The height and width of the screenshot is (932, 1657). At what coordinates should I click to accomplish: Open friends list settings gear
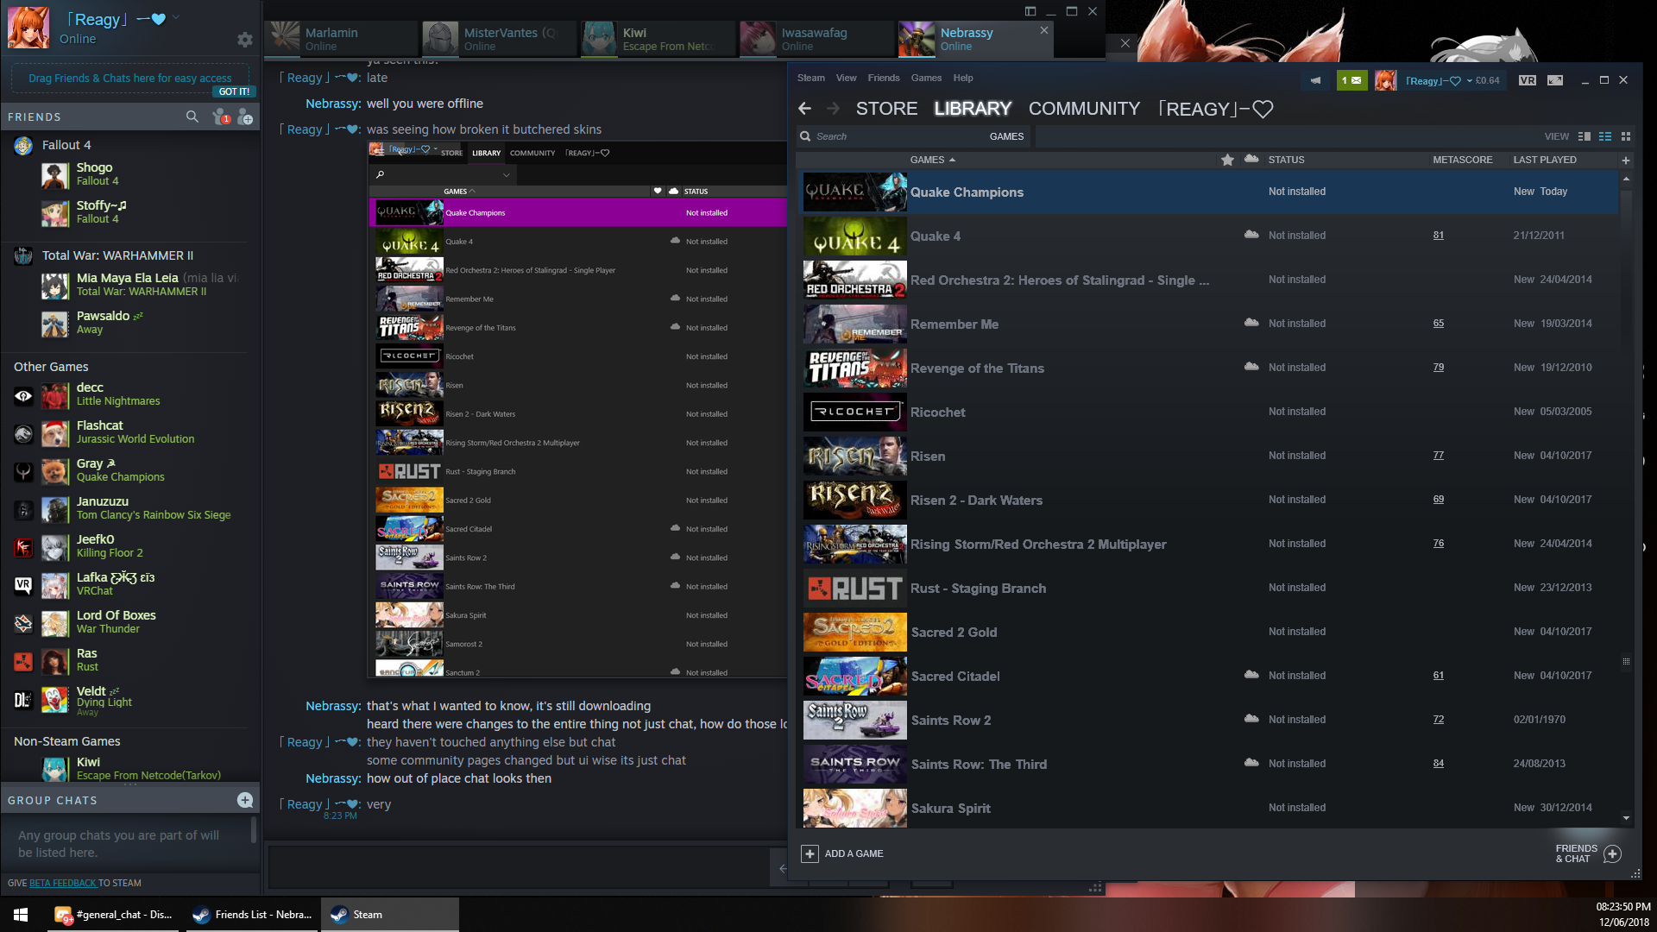(x=245, y=40)
